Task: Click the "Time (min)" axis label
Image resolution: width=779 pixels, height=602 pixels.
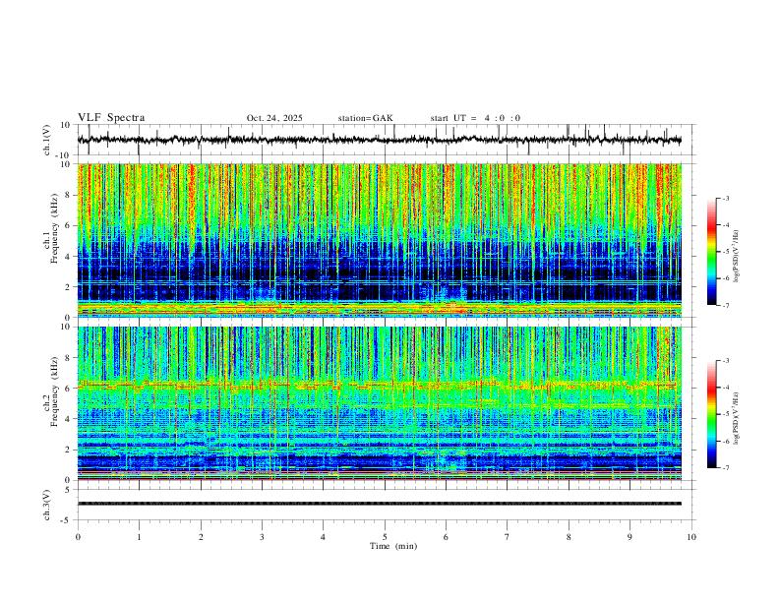Action: (393, 546)
